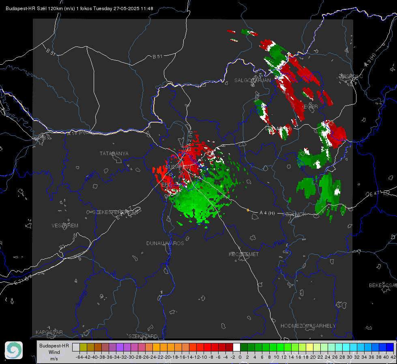397x364 pixels.
Task: Click the BUDAPEST city label
Action: click(x=178, y=167)
